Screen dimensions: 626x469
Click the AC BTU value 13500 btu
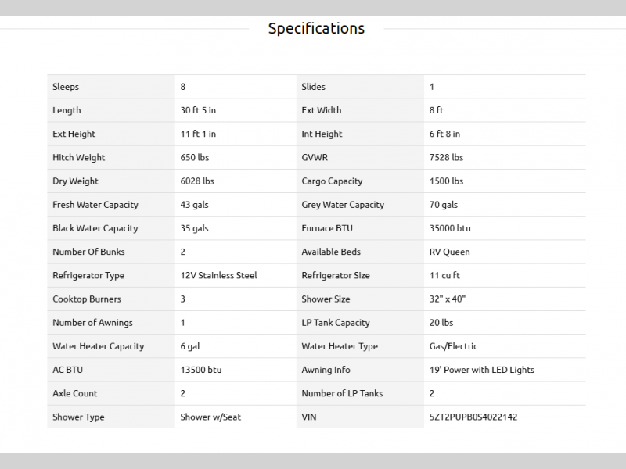click(x=201, y=370)
